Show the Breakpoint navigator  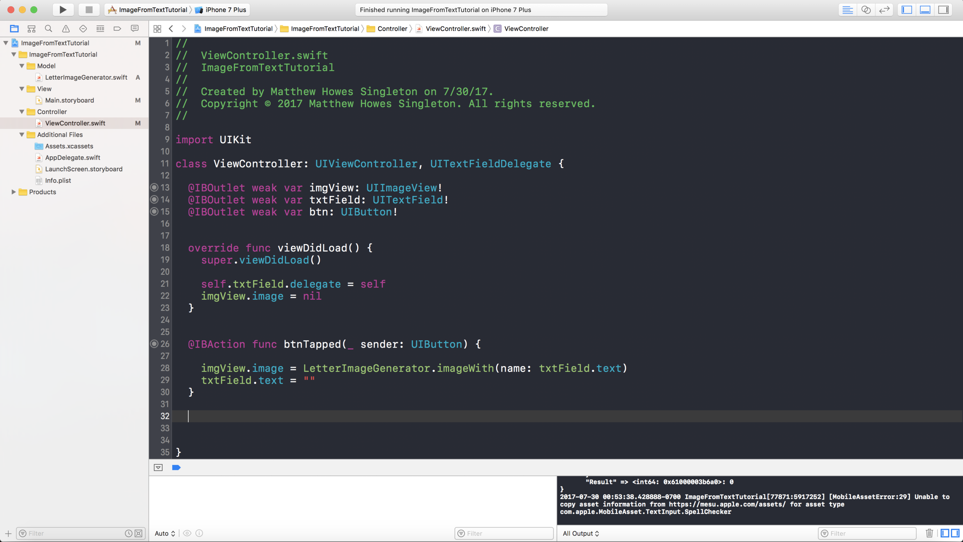point(117,28)
